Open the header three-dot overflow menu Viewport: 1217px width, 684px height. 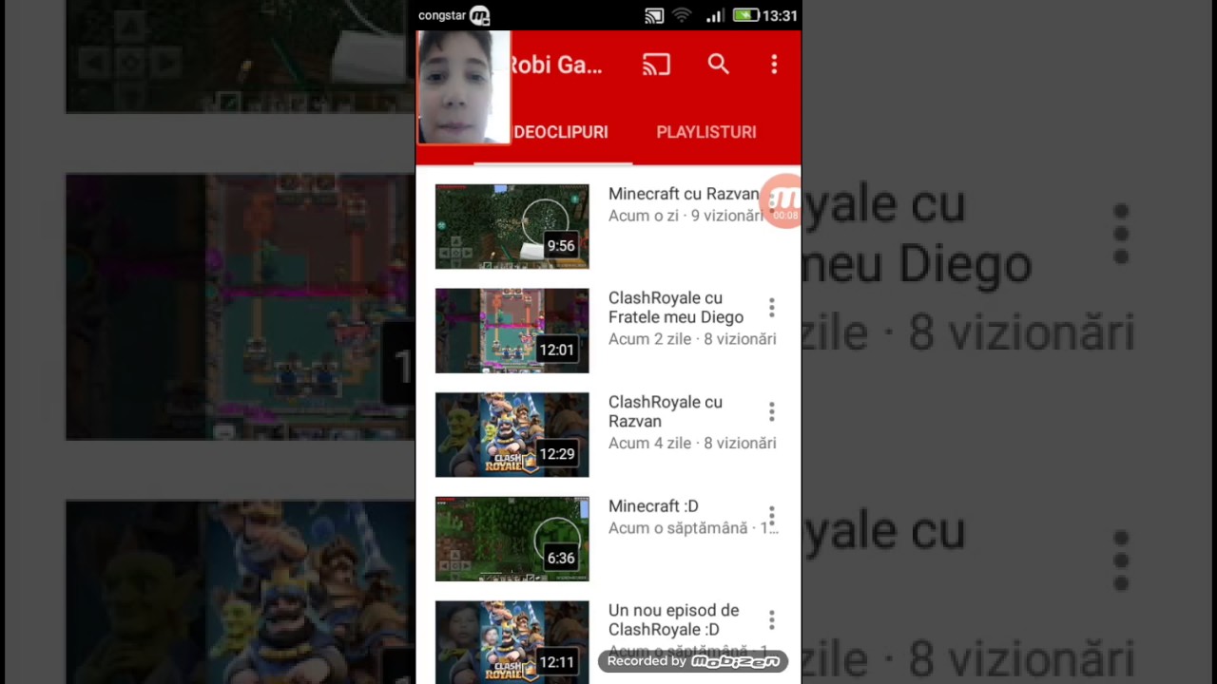(x=774, y=64)
